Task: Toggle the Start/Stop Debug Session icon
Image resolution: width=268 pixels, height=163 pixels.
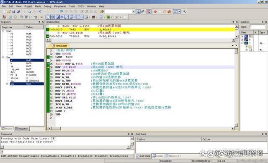Action: coord(149,11)
